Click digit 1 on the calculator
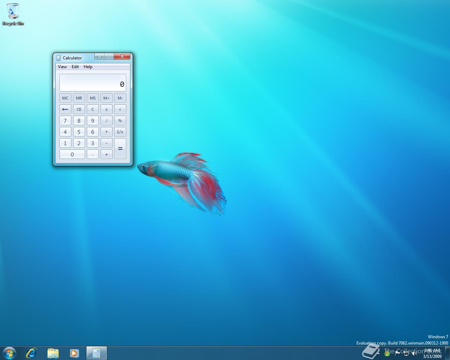Image resolution: width=450 pixels, height=360 pixels. pos(65,143)
